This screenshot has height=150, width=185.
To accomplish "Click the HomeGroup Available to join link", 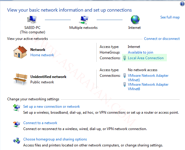I will click(140, 52).
